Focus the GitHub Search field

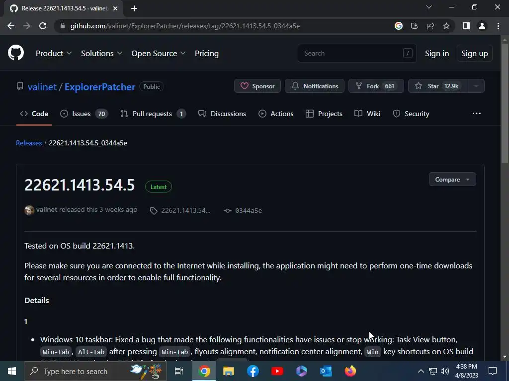coord(357,53)
